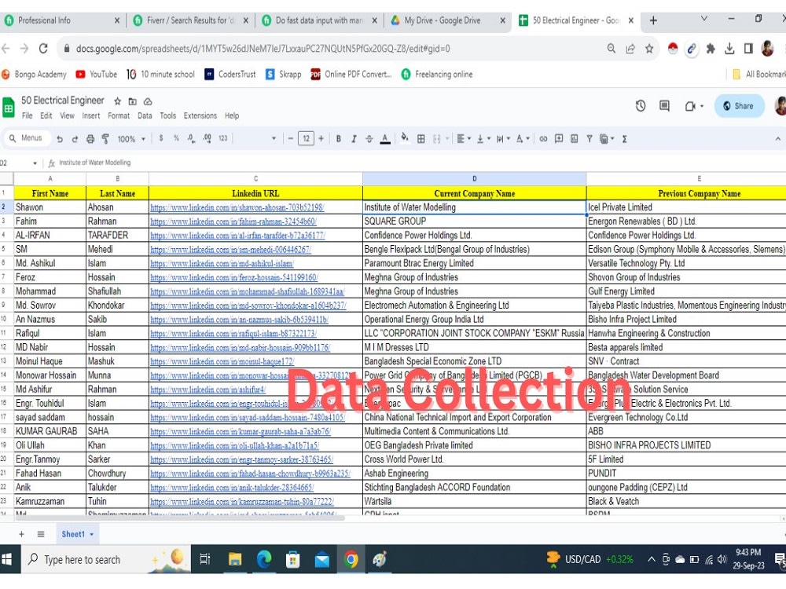The height and width of the screenshot is (589, 786).
Task: Increase decimal places
Action: click(x=207, y=139)
